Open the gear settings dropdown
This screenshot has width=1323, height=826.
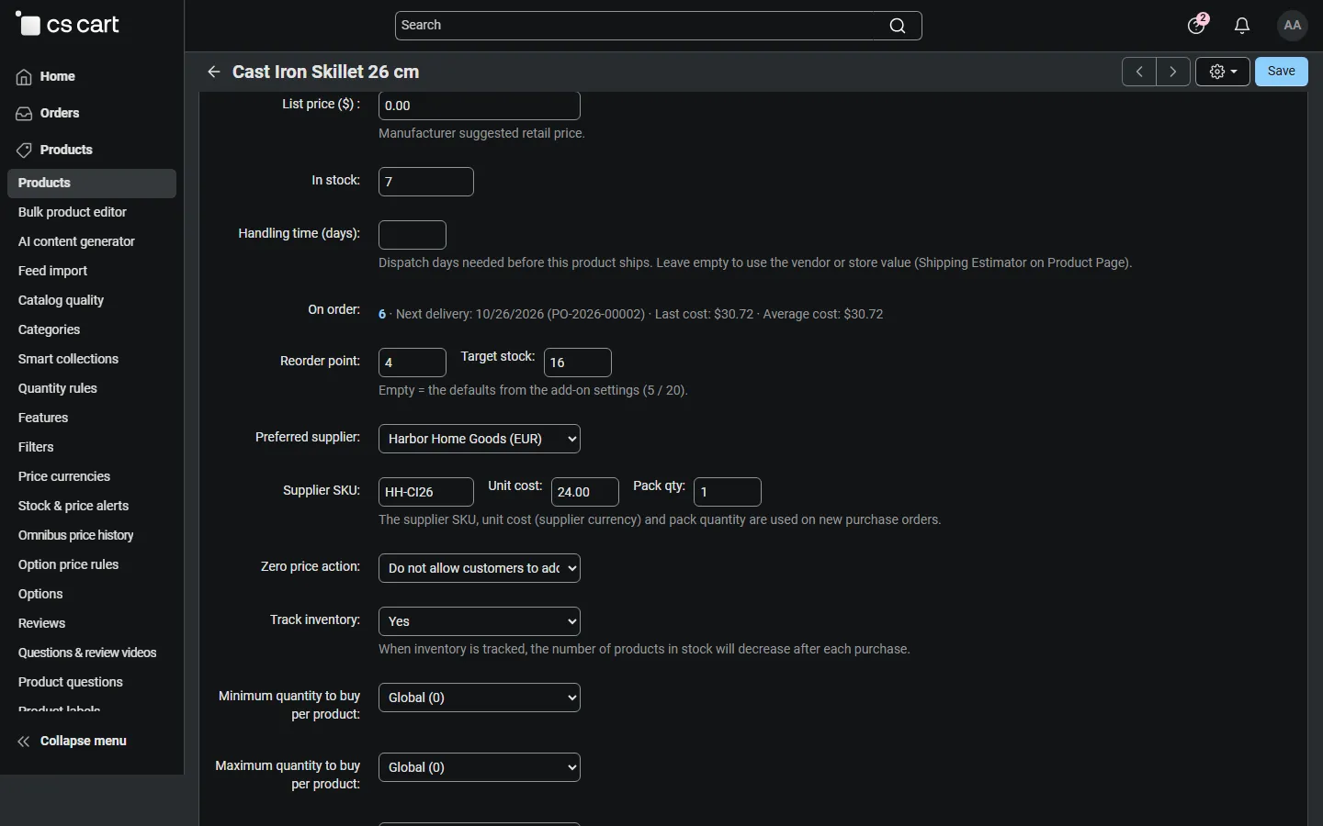tap(1223, 72)
